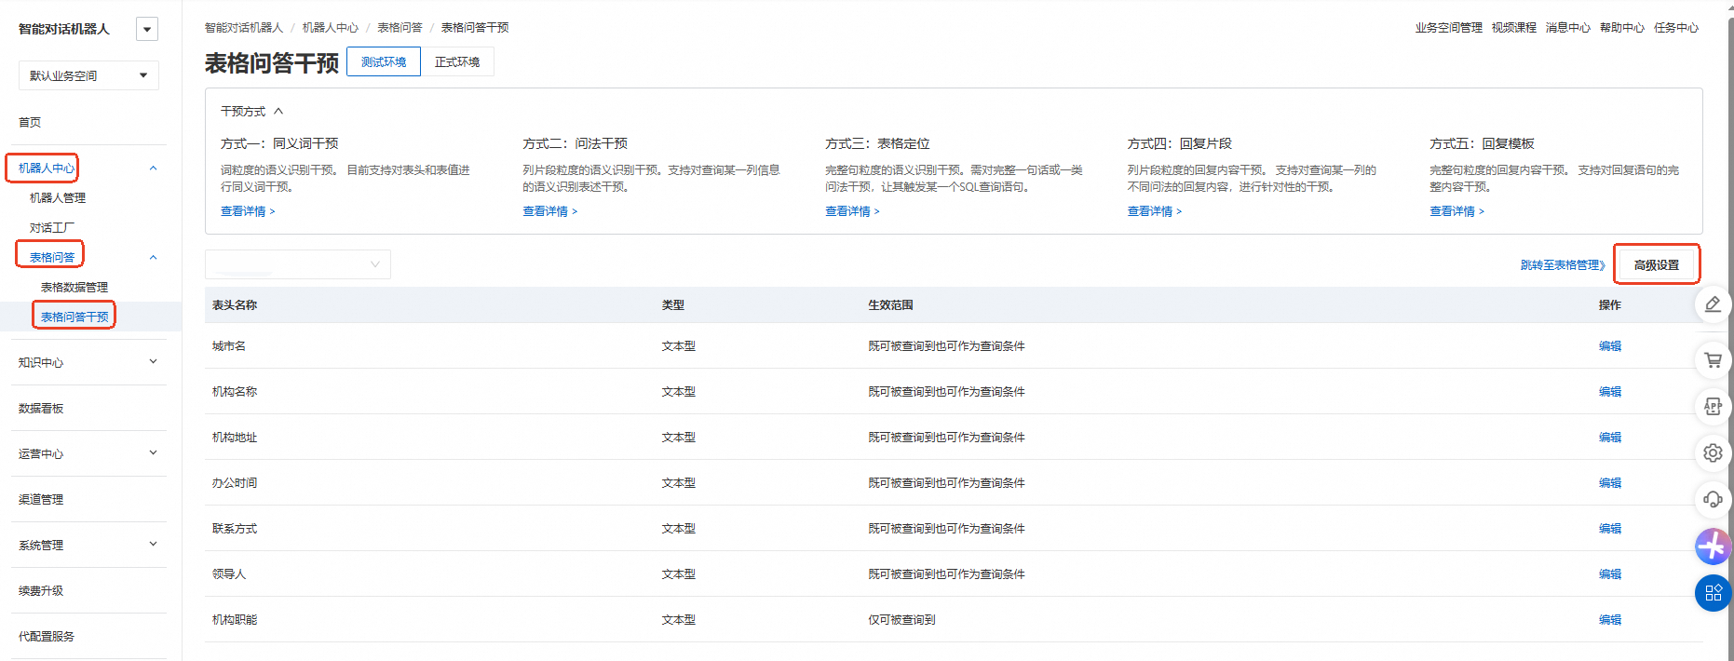View details for 方式二 问法干预
This screenshot has height=661, width=1734.
pyautogui.click(x=549, y=211)
